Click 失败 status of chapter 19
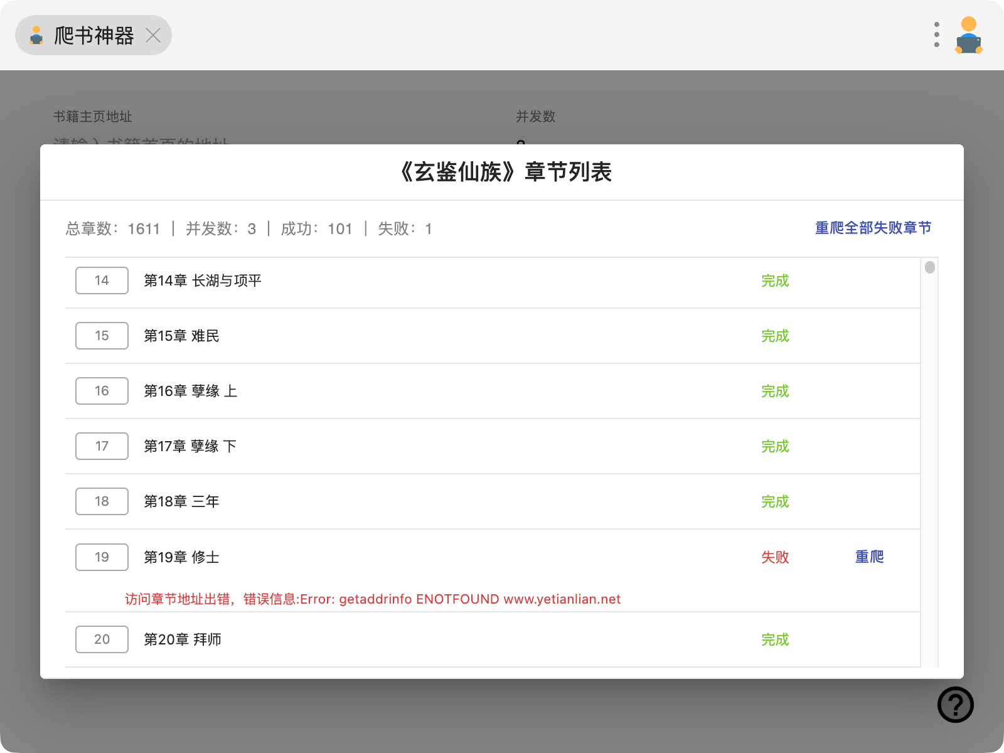Viewport: 1004px width, 753px height. click(x=775, y=557)
